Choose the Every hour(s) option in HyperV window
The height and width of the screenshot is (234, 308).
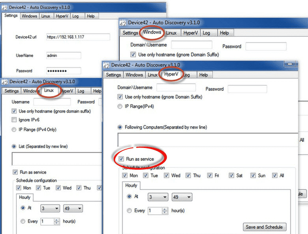pos(129,211)
